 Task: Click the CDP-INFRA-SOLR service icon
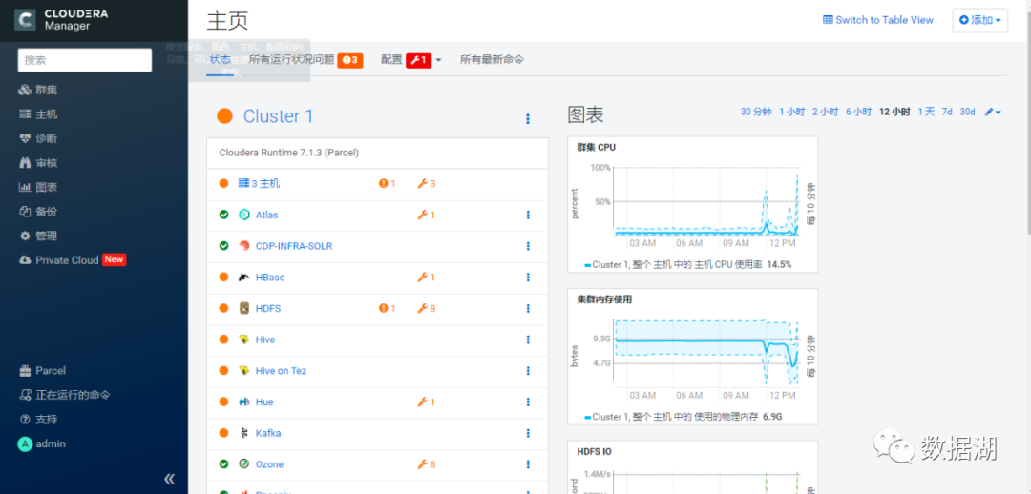[x=244, y=246]
